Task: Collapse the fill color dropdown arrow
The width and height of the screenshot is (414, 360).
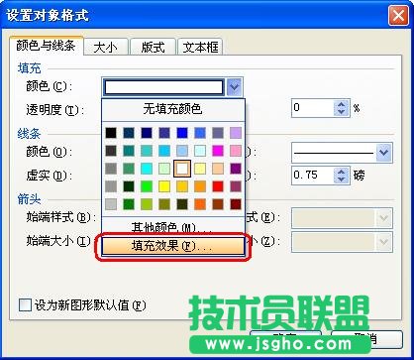Action: pyautogui.click(x=234, y=87)
